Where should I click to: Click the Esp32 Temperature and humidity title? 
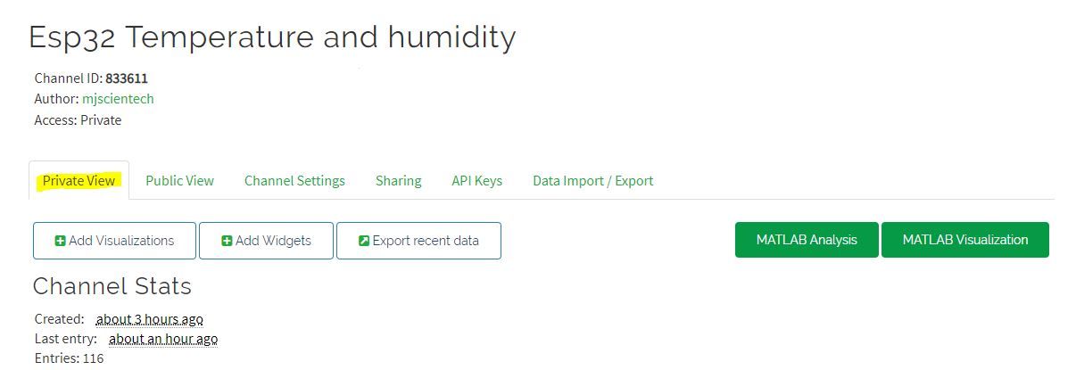(x=272, y=37)
